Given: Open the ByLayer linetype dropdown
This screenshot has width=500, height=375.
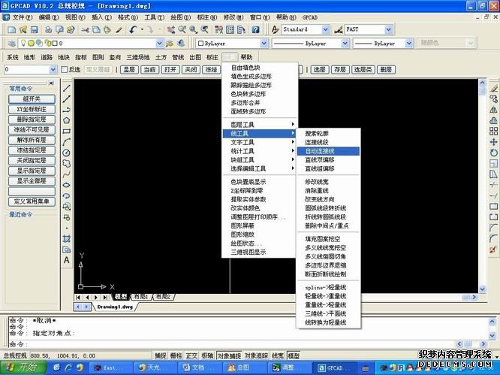Looking at the screenshot, I should pyautogui.click(x=345, y=43).
